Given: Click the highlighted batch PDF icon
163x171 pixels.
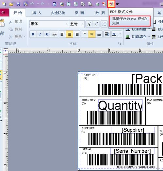Looking at the screenshot, I should pos(111,4).
